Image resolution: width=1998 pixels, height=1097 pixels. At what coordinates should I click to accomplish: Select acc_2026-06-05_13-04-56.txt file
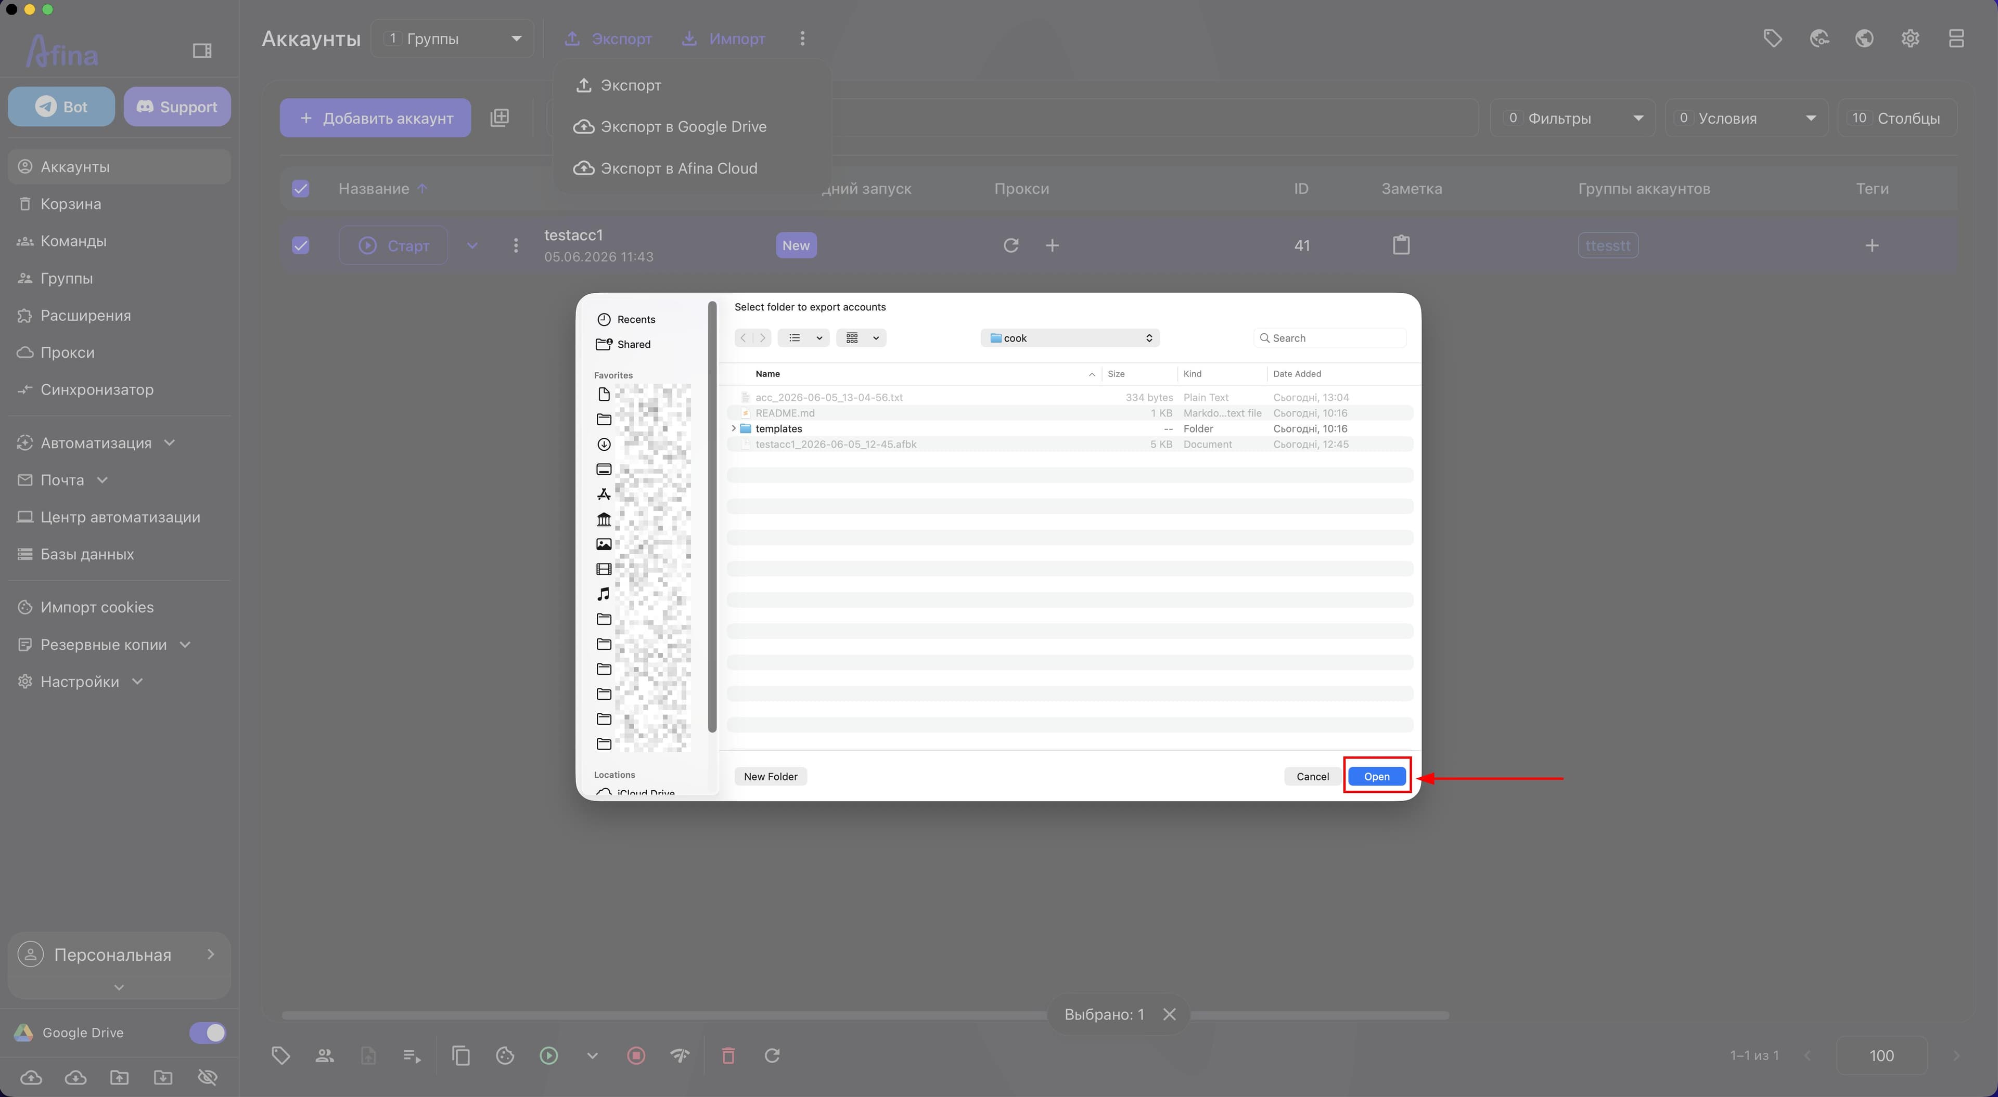click(1070, 397)
